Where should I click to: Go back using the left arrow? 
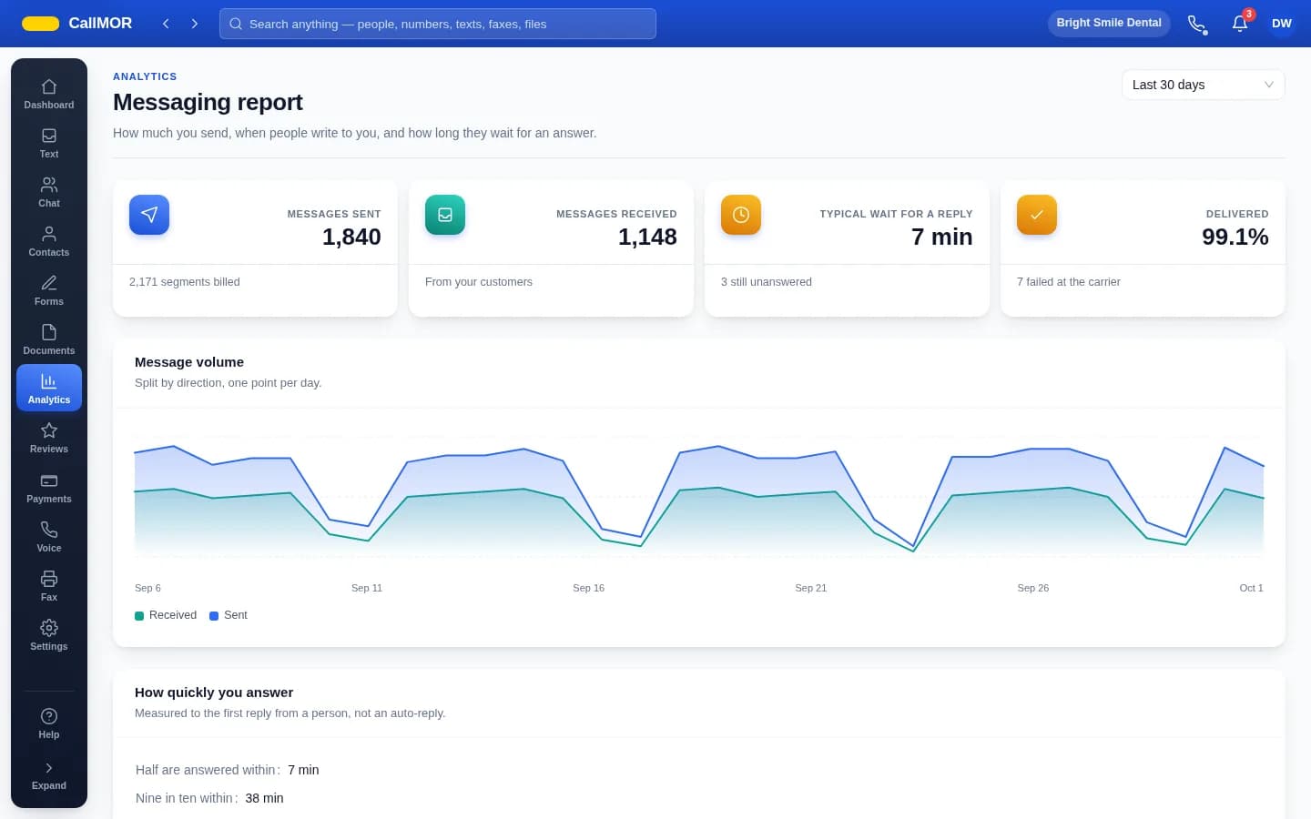click(x=166, y=24)
